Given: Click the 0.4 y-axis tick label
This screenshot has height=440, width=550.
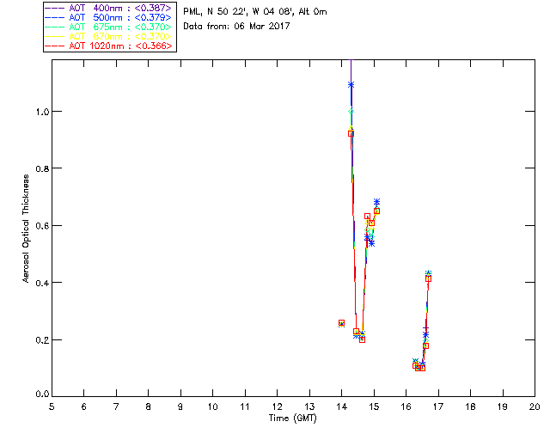Looking at the screenshot, I should click(x=42, y=283).
